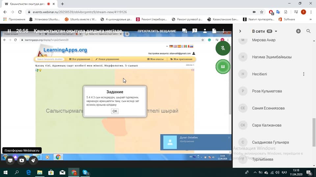Click the hint lightbulb icon in exercise
This screenshot has height=177, width=316.
click(40, 70)
